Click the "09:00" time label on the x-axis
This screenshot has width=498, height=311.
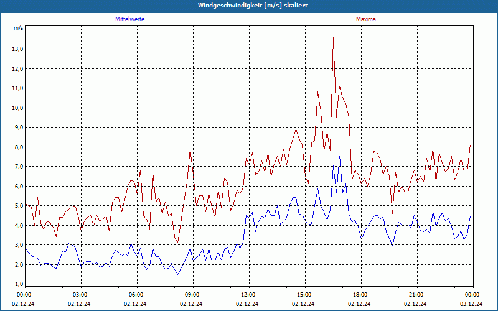pyautogui.click(x=193, y=295)
